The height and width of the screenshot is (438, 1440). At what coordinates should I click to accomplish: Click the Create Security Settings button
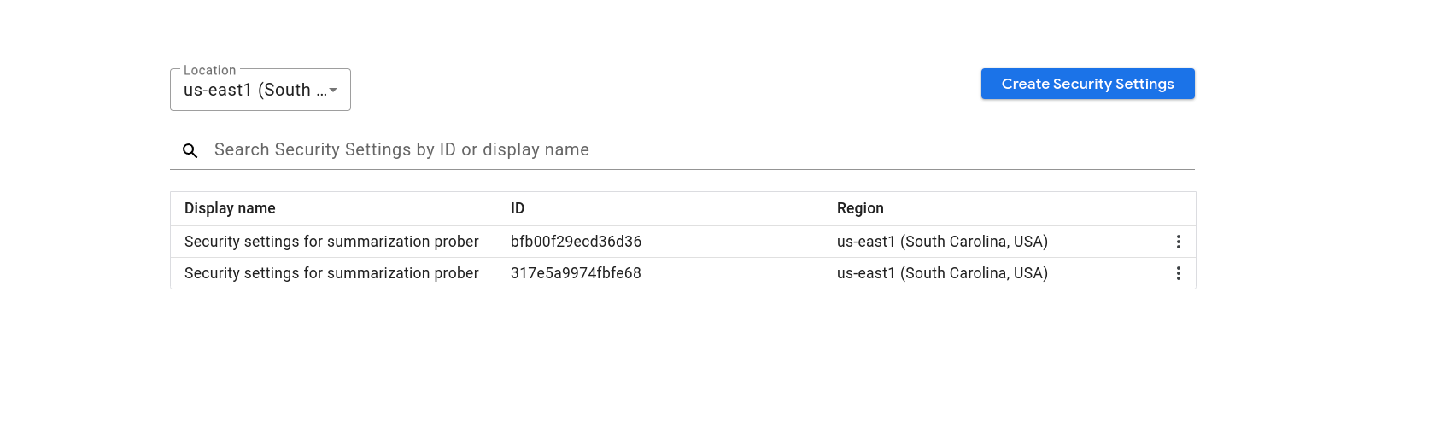point(1087,84)
